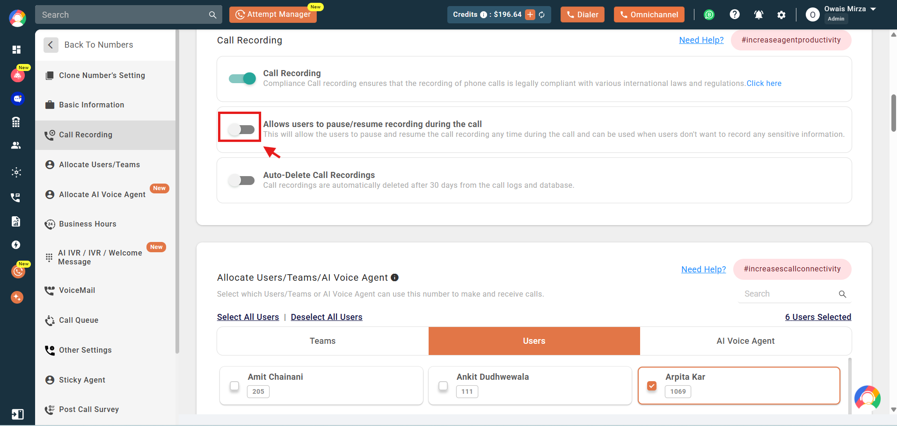Open the notifications bell
This screenshot has width=897, height=426.
tap(758, 14)
